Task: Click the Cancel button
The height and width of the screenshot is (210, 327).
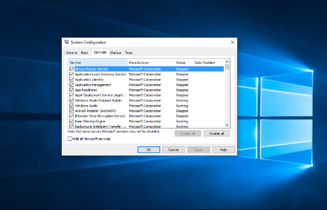Action: (174, 150)
